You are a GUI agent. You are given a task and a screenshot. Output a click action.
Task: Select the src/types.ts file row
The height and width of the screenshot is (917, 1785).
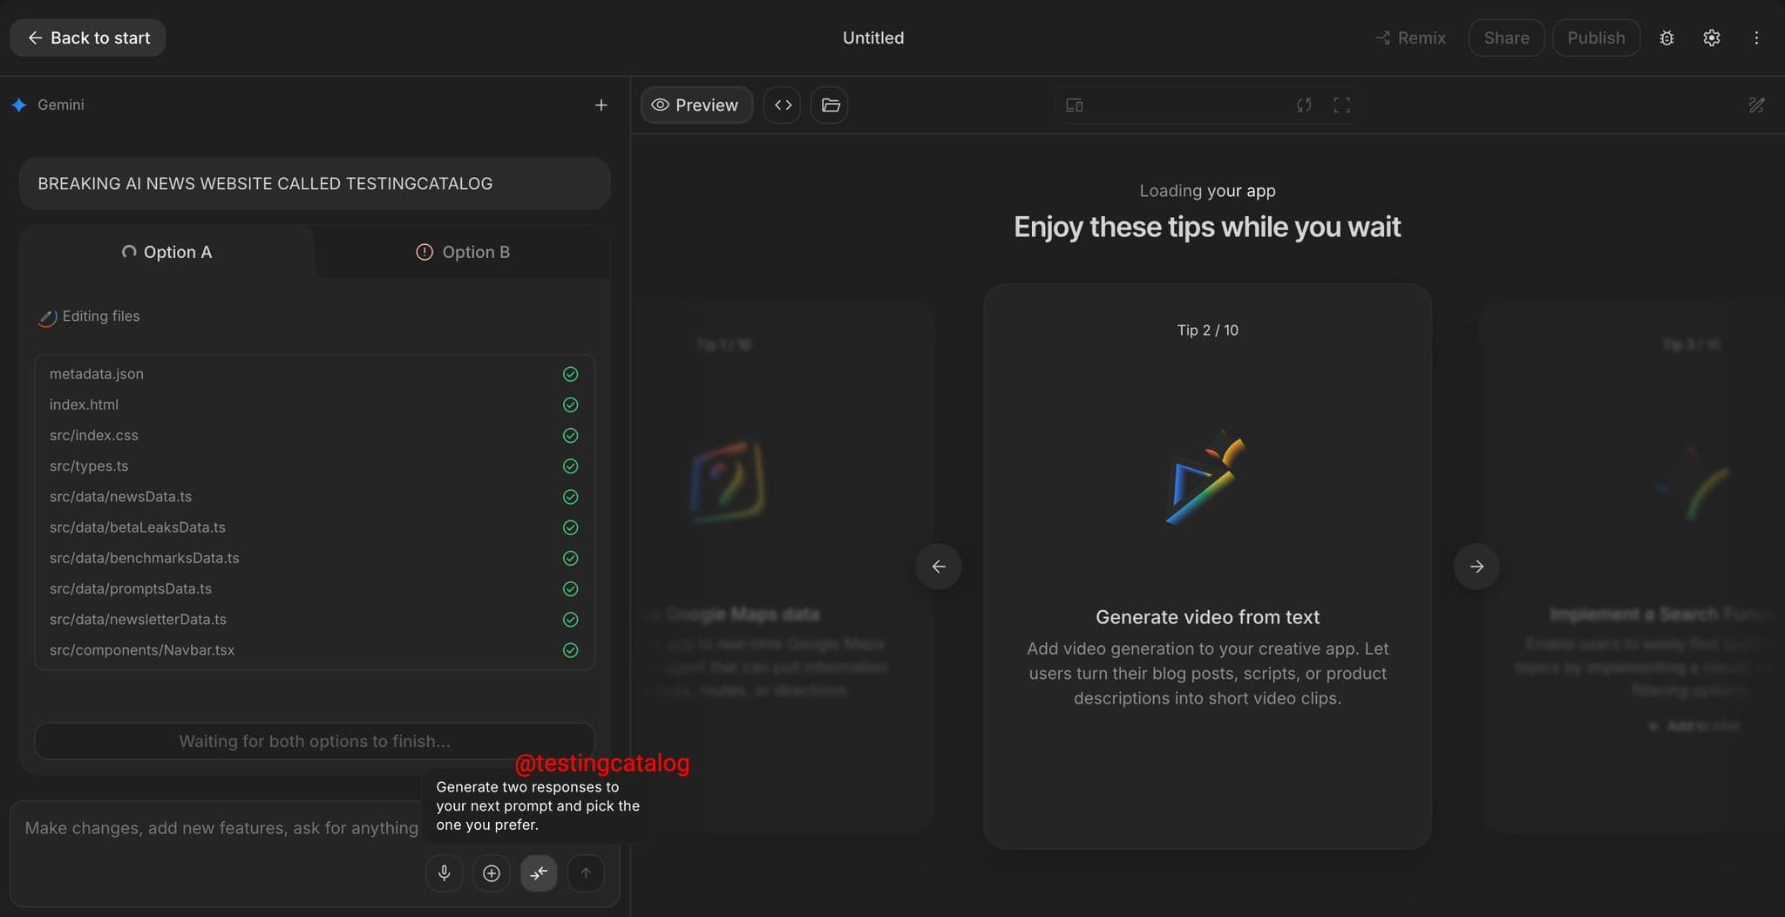(315, 466)
